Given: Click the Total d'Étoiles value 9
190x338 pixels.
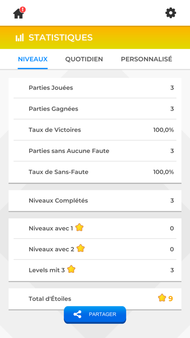Looking at the screenshot, I should coord(171,299).
